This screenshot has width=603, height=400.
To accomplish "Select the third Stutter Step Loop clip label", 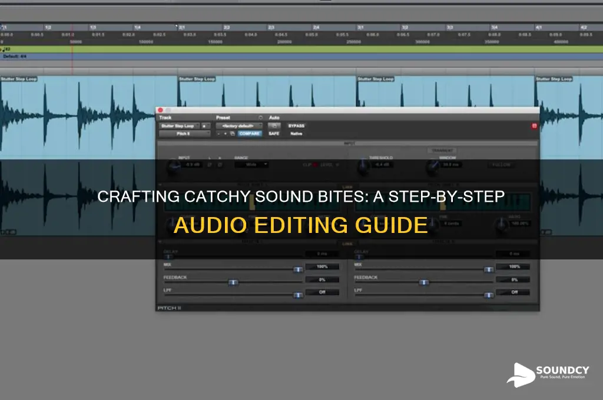I will click(376, 79).
